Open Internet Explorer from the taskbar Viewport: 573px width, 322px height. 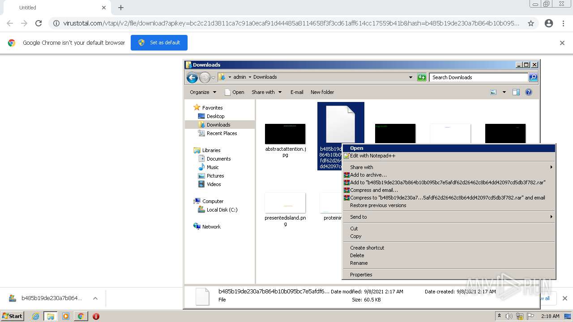35,316
